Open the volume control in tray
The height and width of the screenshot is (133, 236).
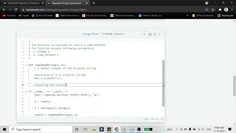(x=203, y=129)
